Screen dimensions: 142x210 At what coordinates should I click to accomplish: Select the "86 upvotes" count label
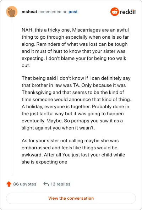(24, 184)
